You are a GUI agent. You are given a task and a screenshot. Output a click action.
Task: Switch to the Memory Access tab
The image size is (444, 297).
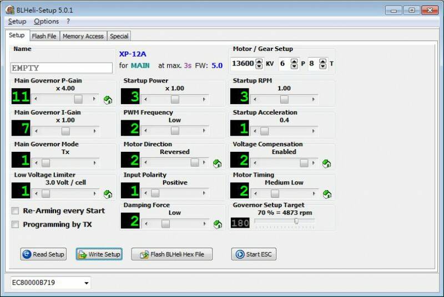point(83,36)
